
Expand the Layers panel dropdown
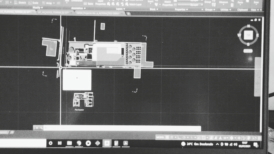[121, 9]
